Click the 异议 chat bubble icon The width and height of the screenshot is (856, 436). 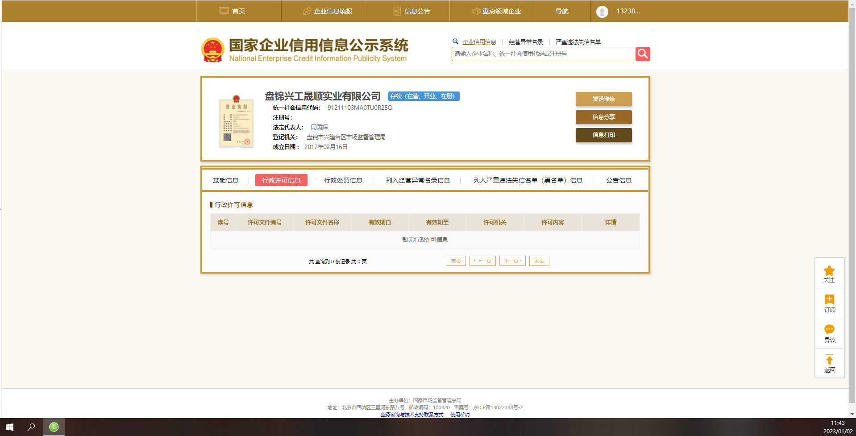829,329
